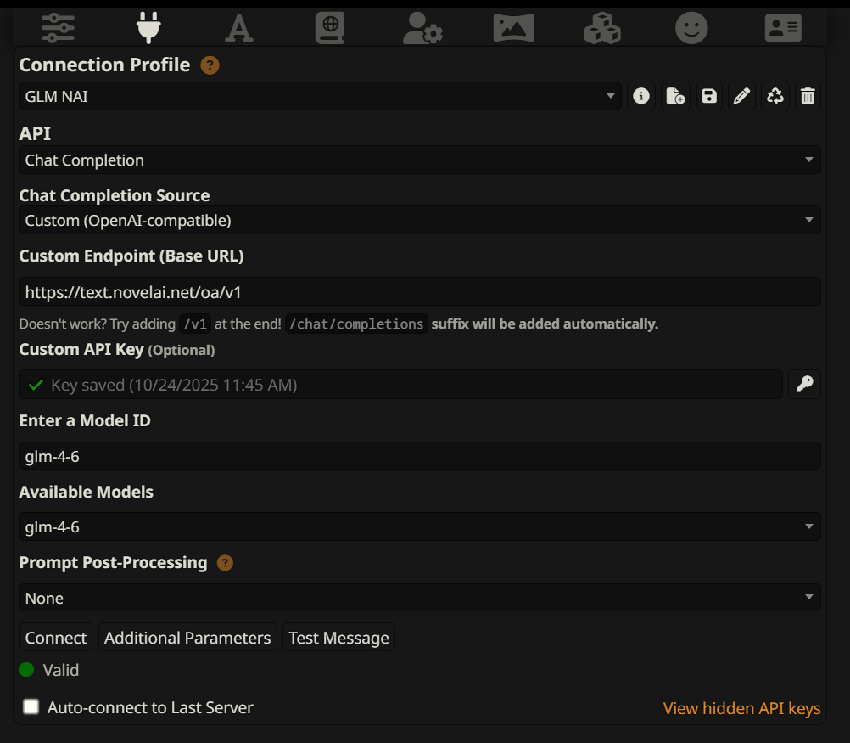This screenshot has width=850, height=743.
Task: Click the Connect button
Action: pyautogui.click(x=56, y=637)
